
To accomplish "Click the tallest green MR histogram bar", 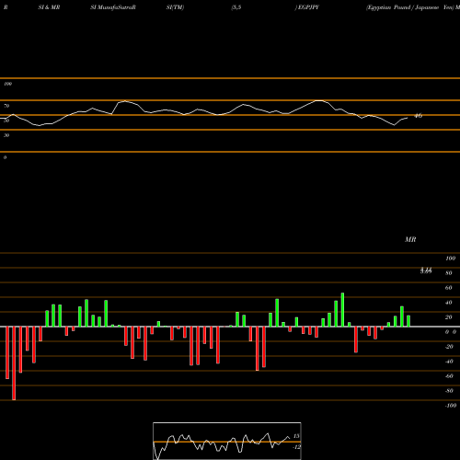I will point(342,310).
